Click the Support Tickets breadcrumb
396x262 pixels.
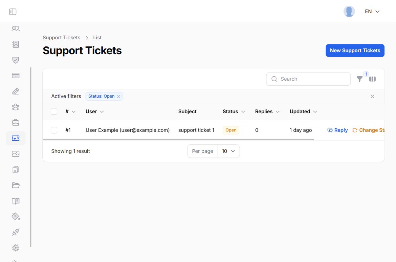[x=62, y=38]
